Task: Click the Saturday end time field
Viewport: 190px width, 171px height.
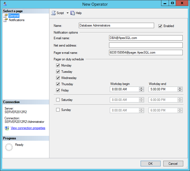Action: (165, 100)
